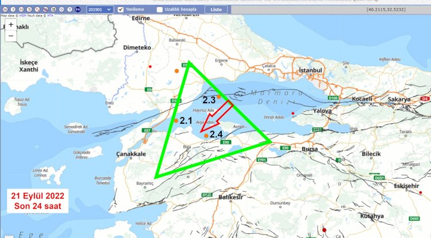Open the 201901 period dropdown

click(x=100, y=10)
